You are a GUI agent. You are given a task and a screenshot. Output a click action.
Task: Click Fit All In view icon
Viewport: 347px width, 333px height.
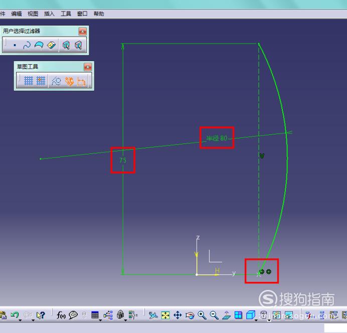click(x=165, y=315)
